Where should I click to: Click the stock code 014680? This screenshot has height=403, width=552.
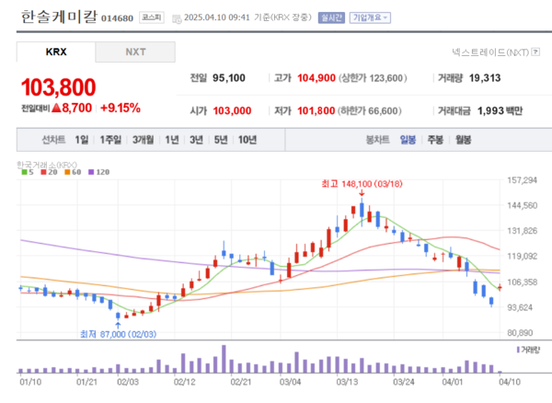(x=117, y=18)
